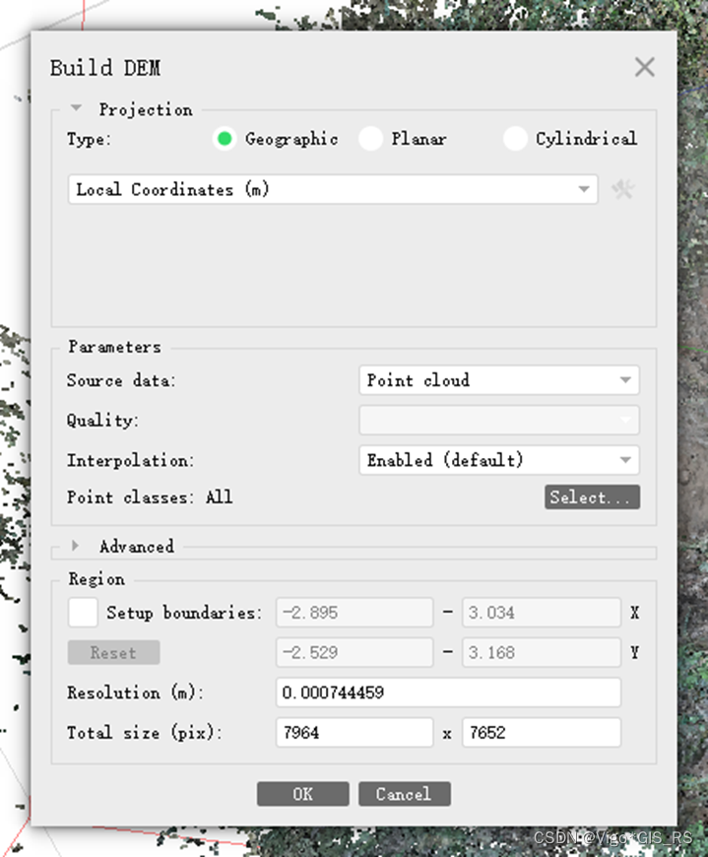Open the coordinate system settings tool icon
Viewport: 708px width, 857px height.
[622, 190]
